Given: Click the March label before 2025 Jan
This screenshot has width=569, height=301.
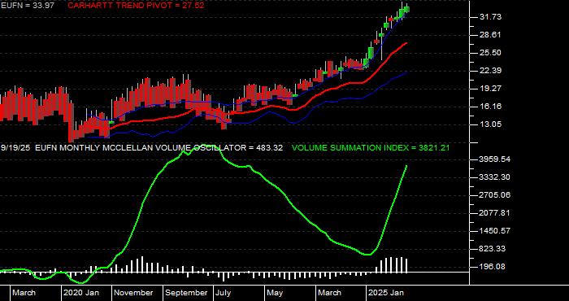Looking at the screenshot, I should tap(330, 293).
